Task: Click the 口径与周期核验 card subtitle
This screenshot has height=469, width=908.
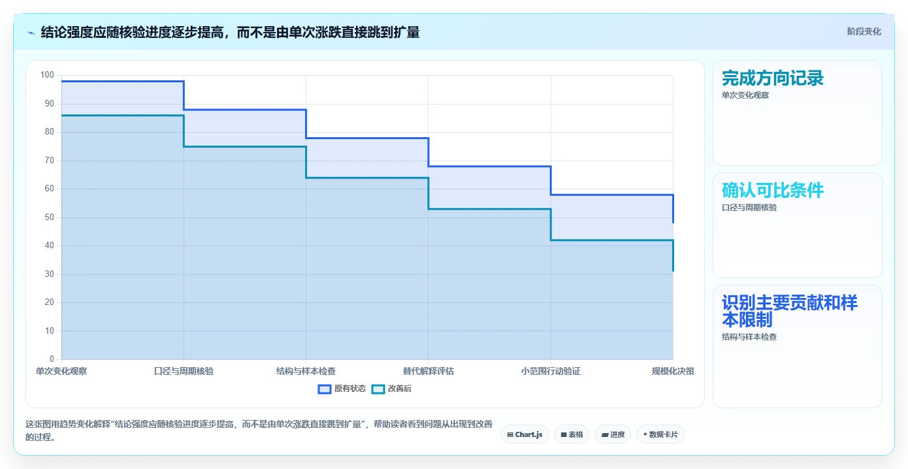Action: pyautogui.click(x=749, y=208)
